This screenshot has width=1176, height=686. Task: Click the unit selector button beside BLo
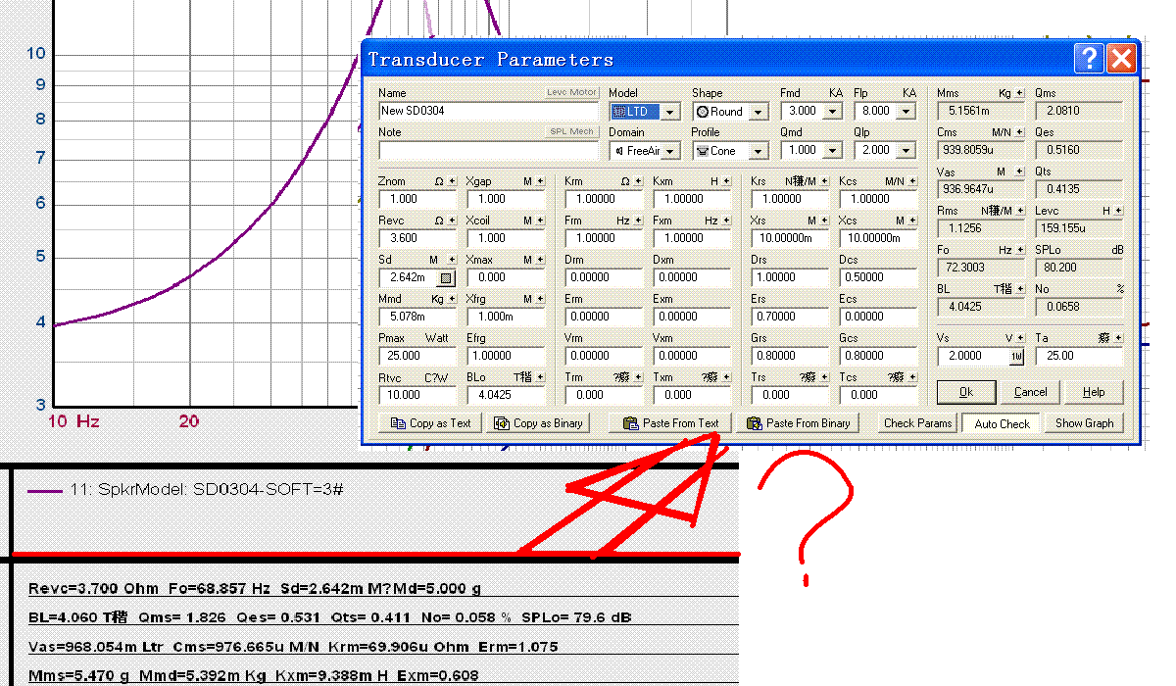tap(540, 377)
